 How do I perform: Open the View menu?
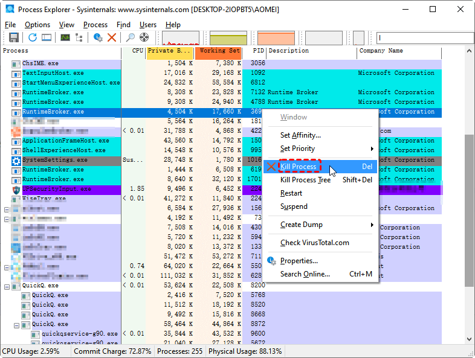click(66, 25)
